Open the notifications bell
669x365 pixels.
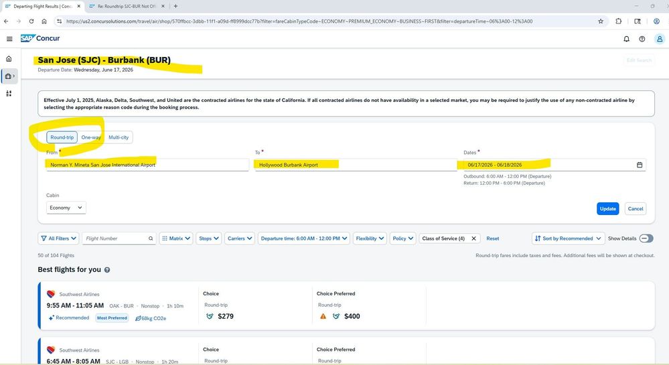click(x=626, y=39)
